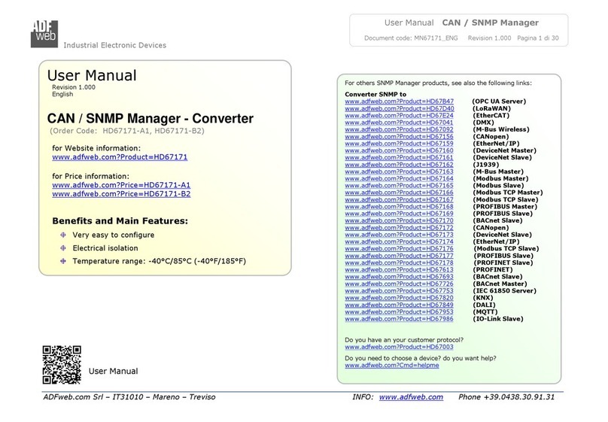Open the HD67986 IO-Link Slave link

[x=399, y=318]
